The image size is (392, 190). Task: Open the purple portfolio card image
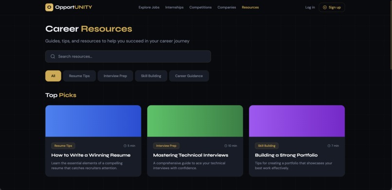click(297, 121)
